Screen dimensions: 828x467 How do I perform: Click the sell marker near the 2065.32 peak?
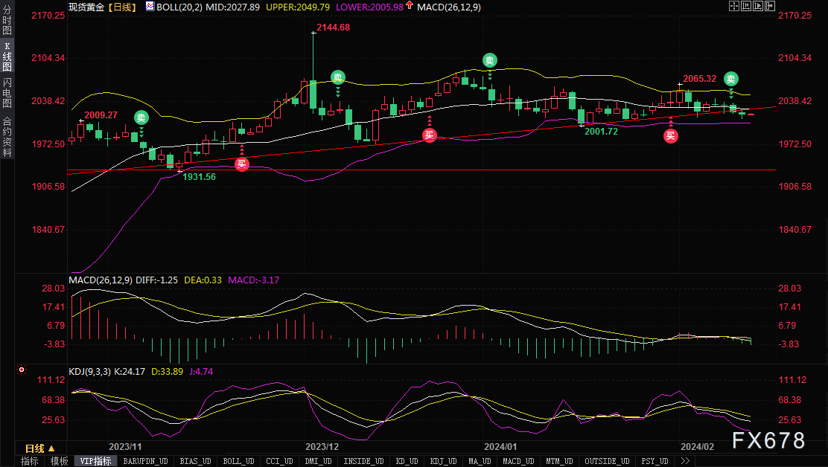731,80
